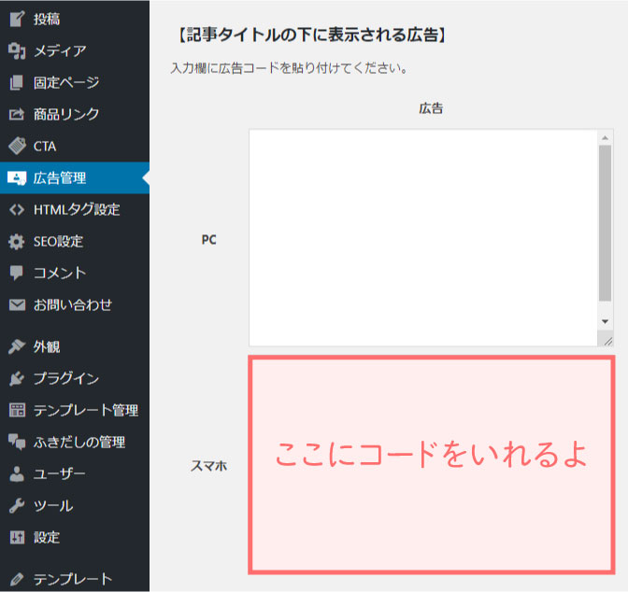
Task: Open SEO設定 page
Action: click(x=75, y=241)
